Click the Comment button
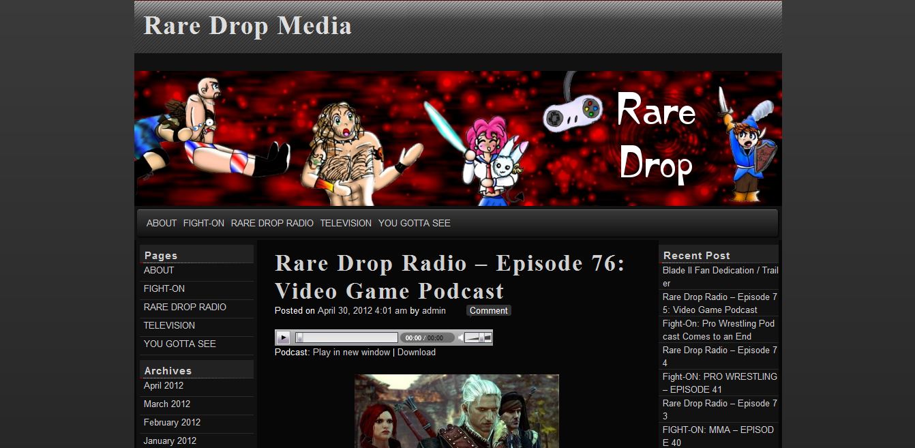Viewport: 915px width, 448px height. (489, 311)
